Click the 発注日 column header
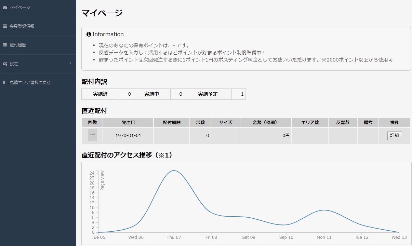 pos(128,123)
